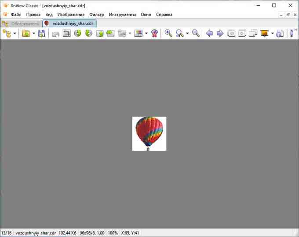The image size is (299, 237).
Task: Expand the slideshow dropdown arrow
Action: [273, 33]
